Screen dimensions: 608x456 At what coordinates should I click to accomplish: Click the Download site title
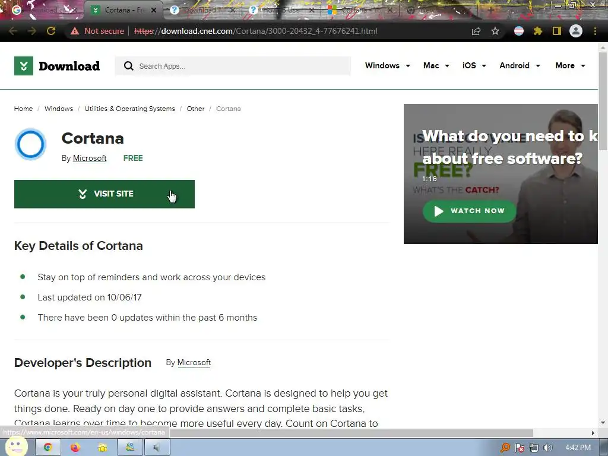click(x=69, y=66)
